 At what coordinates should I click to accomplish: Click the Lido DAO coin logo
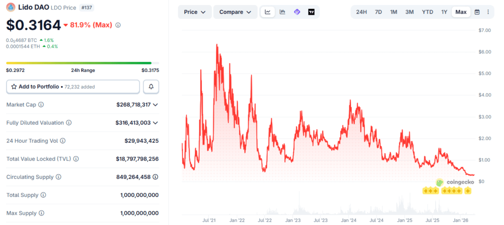click(10, 7)
